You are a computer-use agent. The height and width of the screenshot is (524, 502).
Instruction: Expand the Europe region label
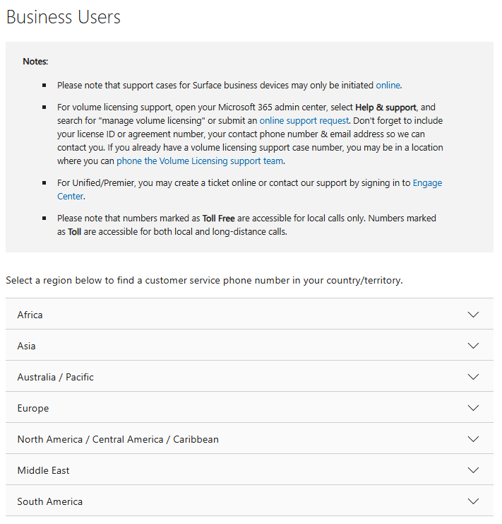tap(33, 408)
